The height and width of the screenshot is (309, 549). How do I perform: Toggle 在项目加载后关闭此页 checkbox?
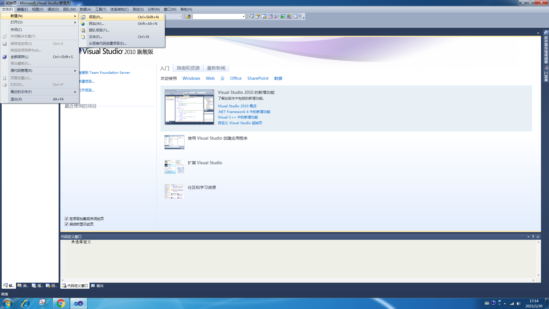pos(66,219)
